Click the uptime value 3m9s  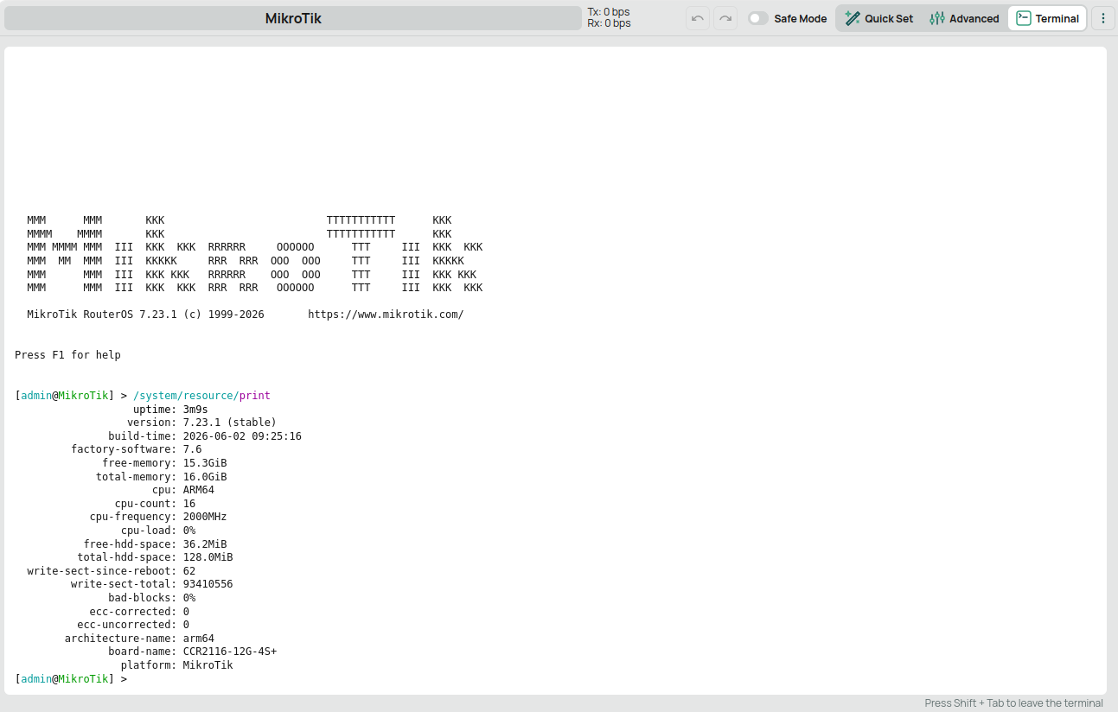(x=195, y=409)
